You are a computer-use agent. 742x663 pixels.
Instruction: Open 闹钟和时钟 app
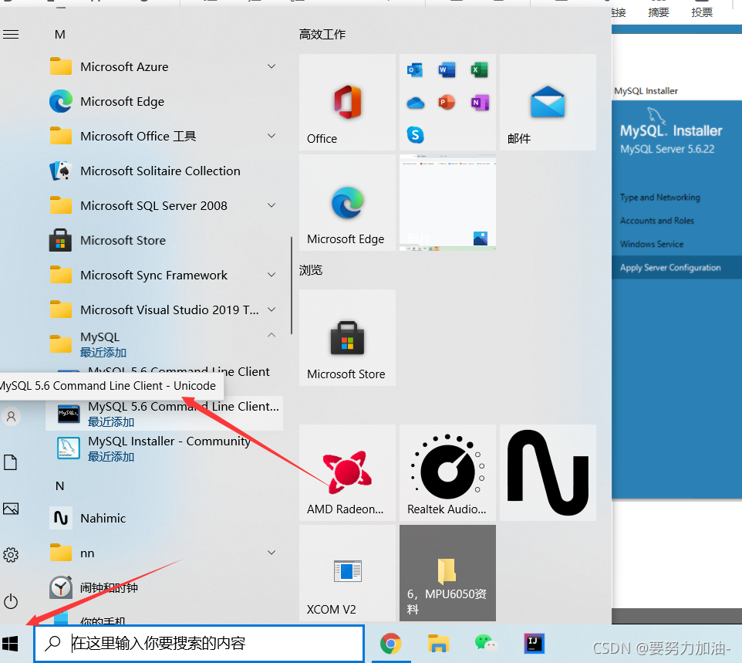pos(164,587)
